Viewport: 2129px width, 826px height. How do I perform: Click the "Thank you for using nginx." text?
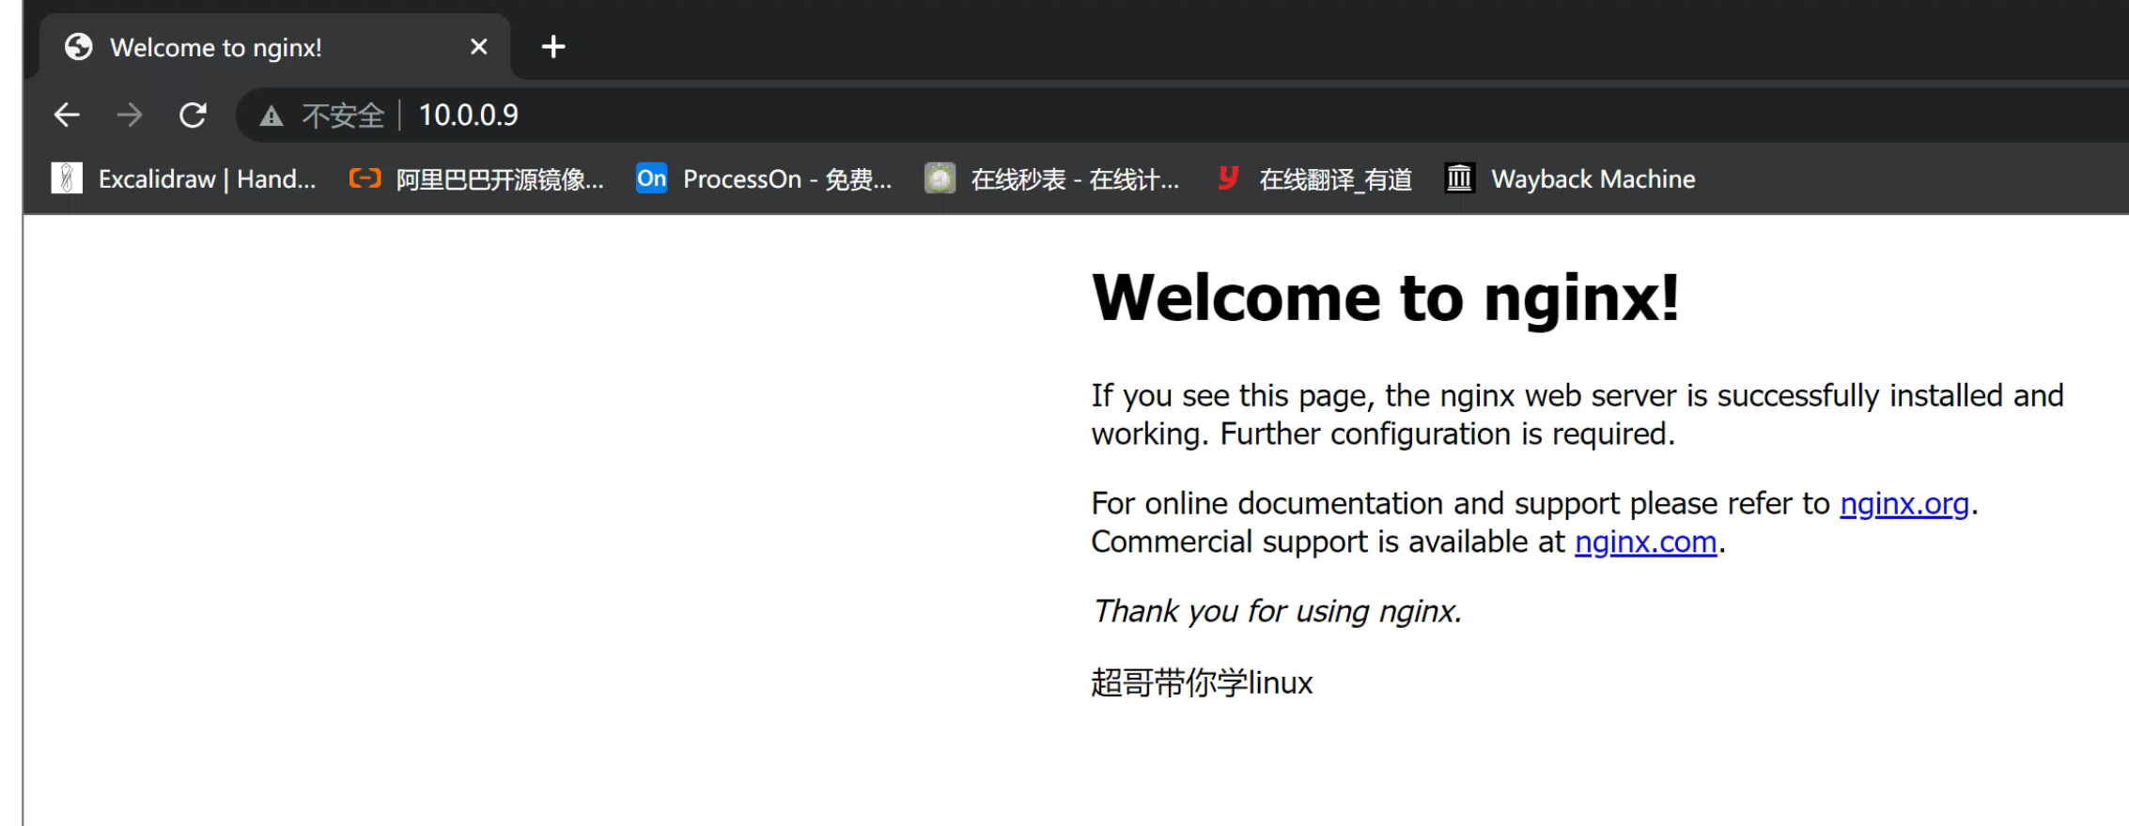point(1277,612)
